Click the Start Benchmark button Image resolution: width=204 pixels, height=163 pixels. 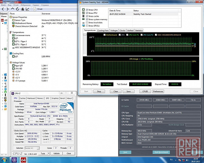click(x=161, y=152)
